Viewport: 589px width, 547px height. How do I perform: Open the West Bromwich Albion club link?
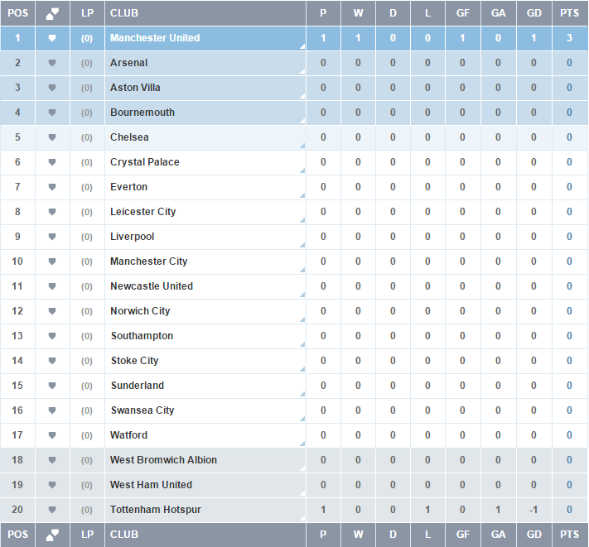point(163,460)
